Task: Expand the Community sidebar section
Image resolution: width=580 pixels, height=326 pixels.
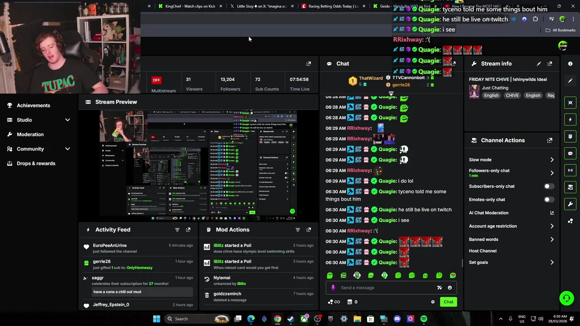Action: pos(39,149)
